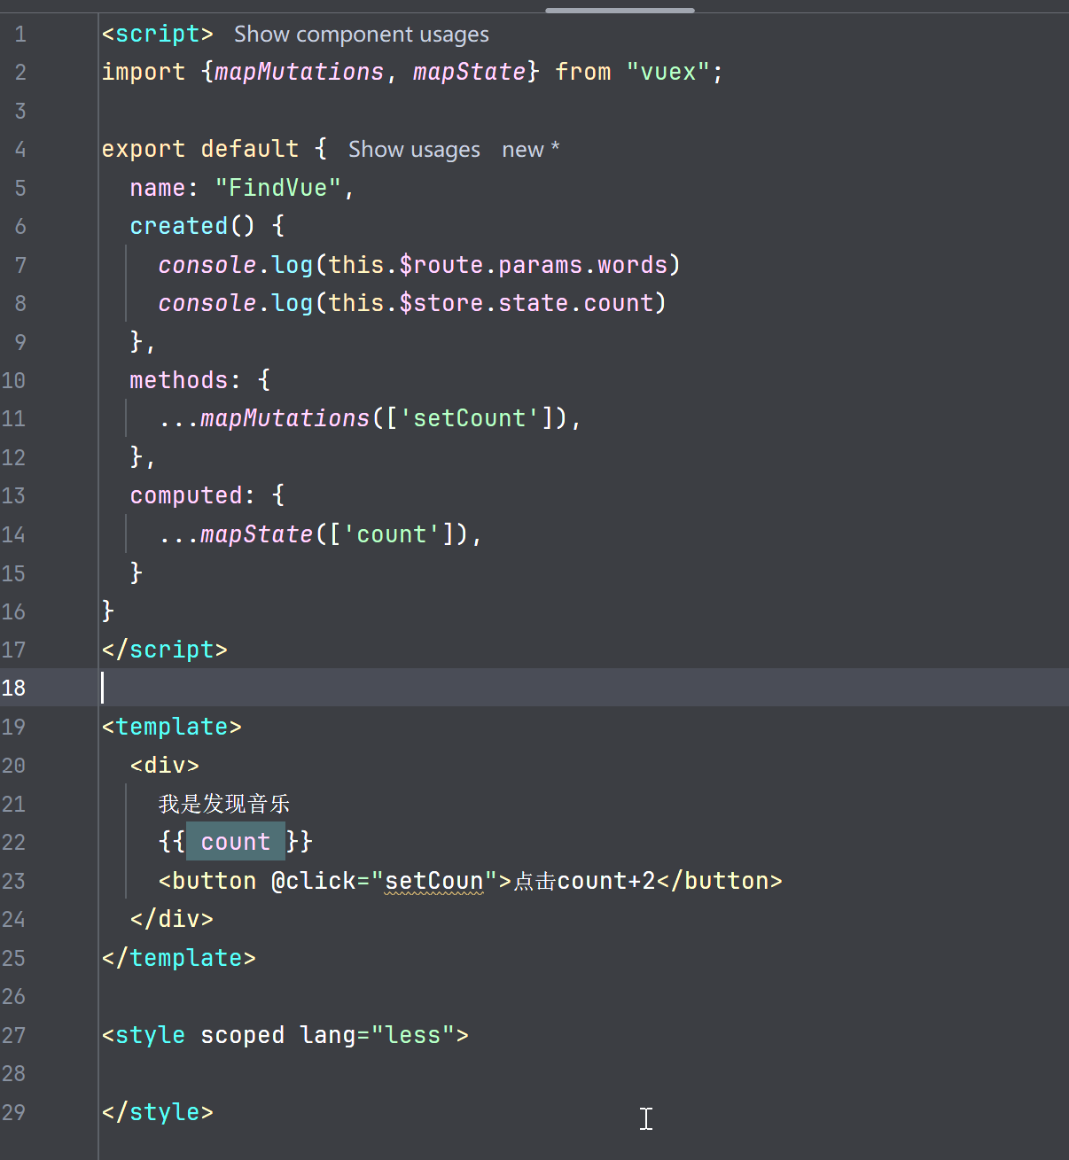The height and width of the screenshot is (1160, 1069).
Task: Click the highlighted count interpolation on line 22
Action: coord(236,842)
